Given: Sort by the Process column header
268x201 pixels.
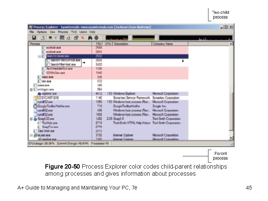Looking at the screenshot, I should pyautogui.click(x=60, y=44).
